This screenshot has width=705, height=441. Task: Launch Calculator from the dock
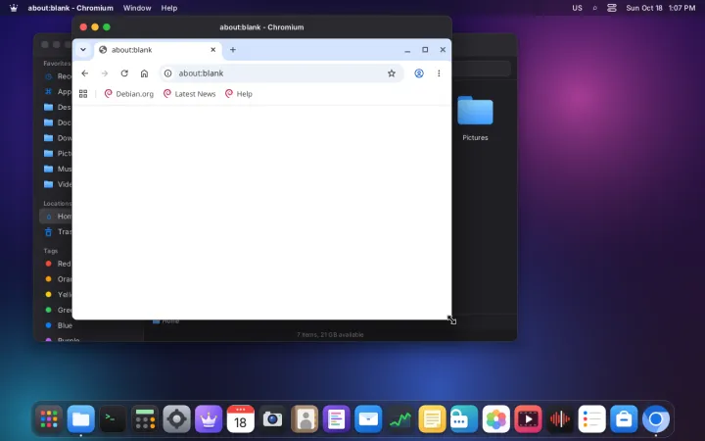[x=145, y=419]
